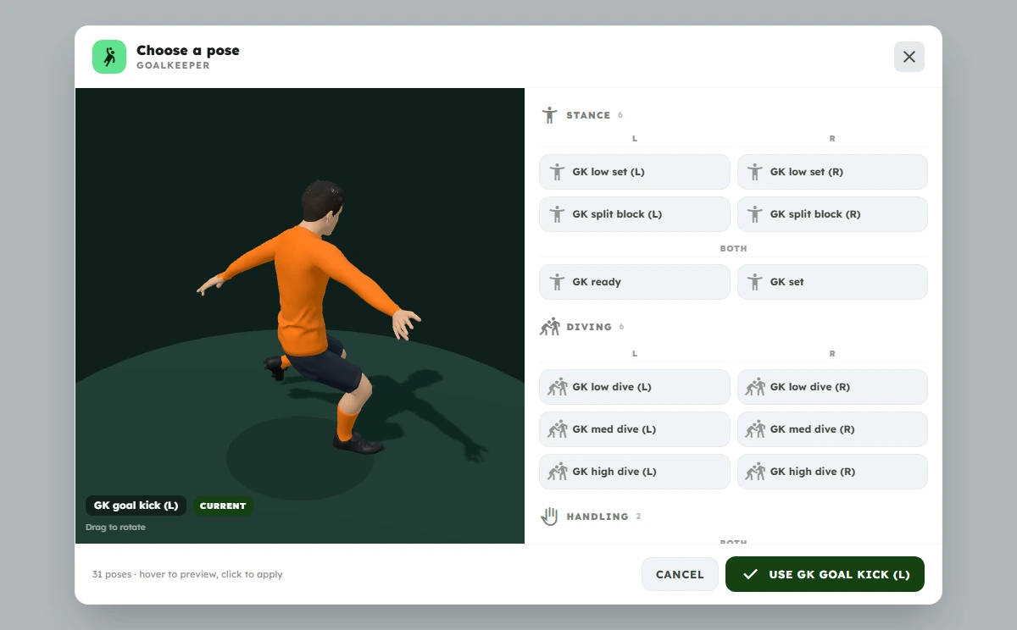The height and width of the screenshot is (630, 1017).
Task: Click the dive icon on GK low dive (L)
Action: click(557, 387)
